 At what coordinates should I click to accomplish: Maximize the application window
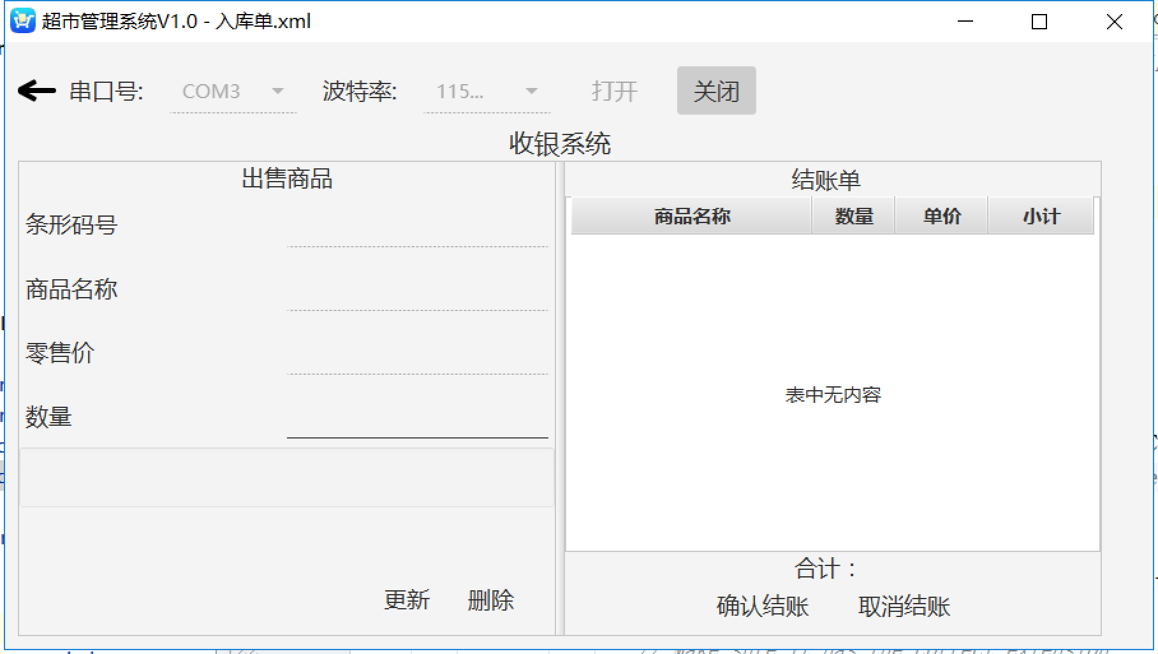pos(1039,22)
